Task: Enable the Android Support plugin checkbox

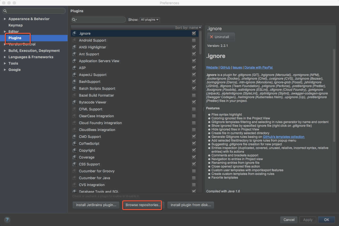Action: pos(194,40)
